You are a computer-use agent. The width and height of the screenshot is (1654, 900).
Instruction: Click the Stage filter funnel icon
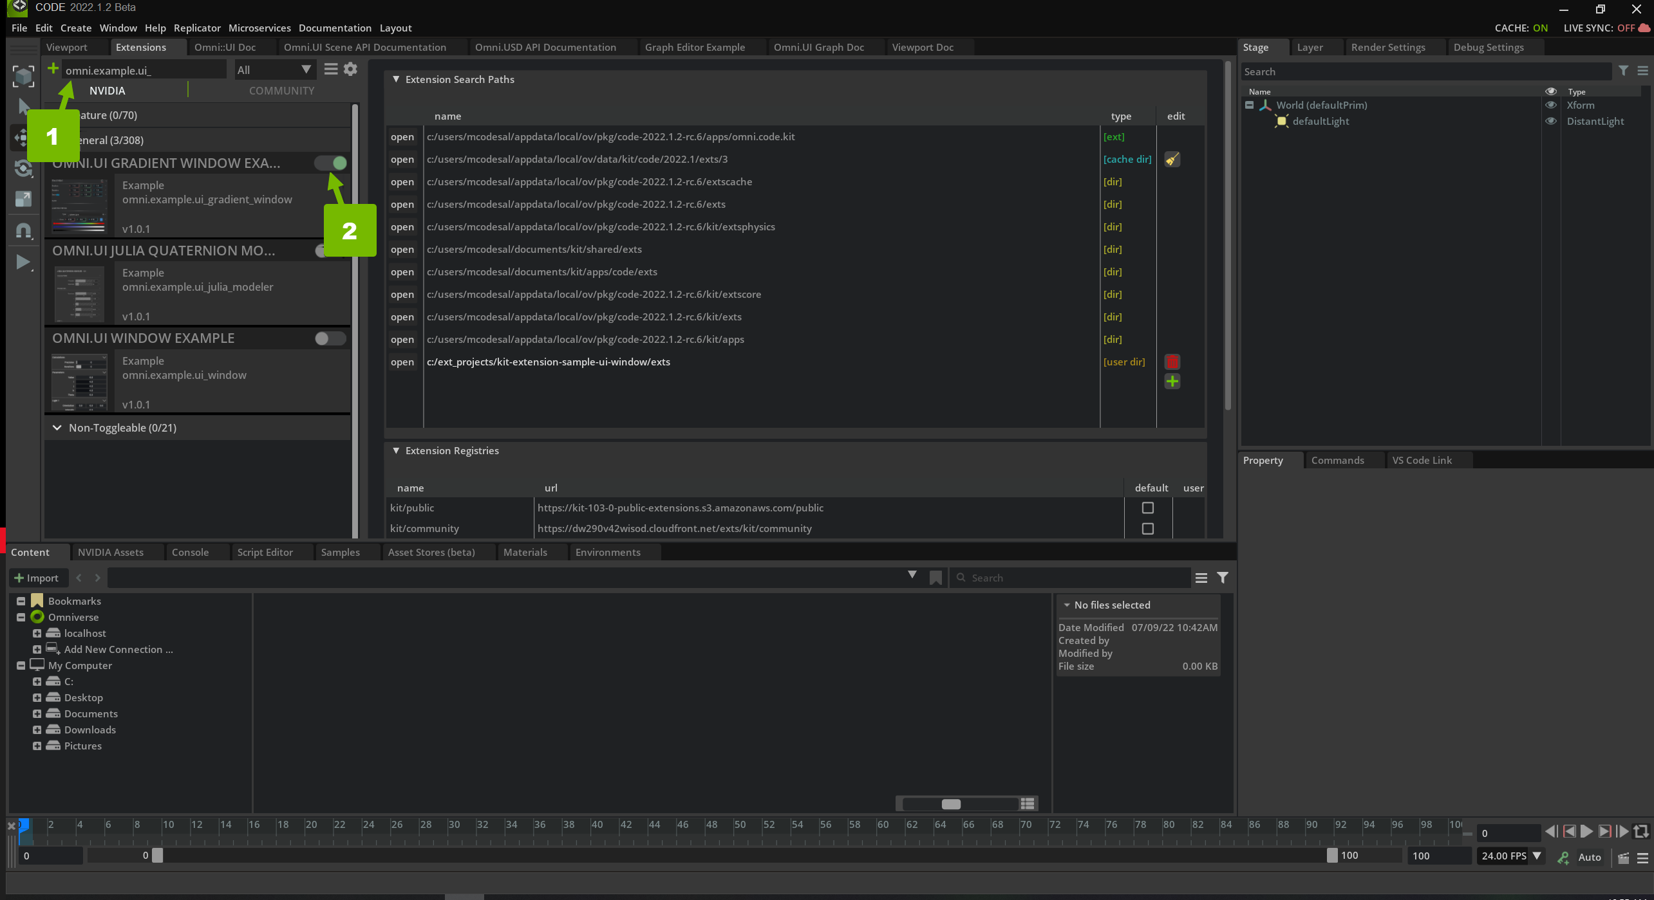1623,71
